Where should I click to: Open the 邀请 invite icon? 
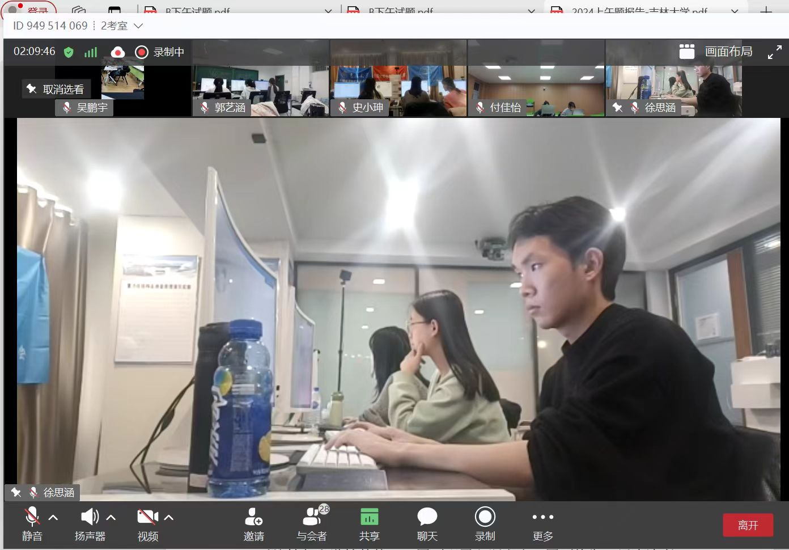pos(253,517)
